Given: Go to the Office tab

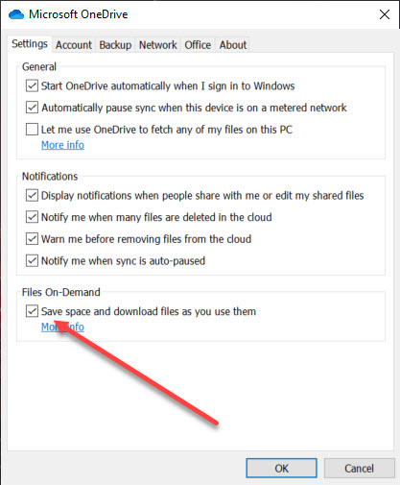Looking at the screenshot, I should [198, 45].
